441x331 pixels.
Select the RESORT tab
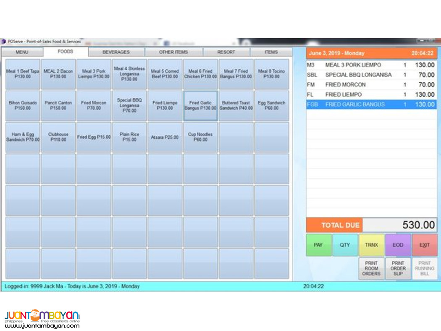click(x=226, y=52)
